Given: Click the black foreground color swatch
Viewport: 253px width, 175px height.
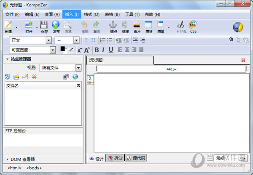Looking at the screenshot, I should (x=62, y=49).
